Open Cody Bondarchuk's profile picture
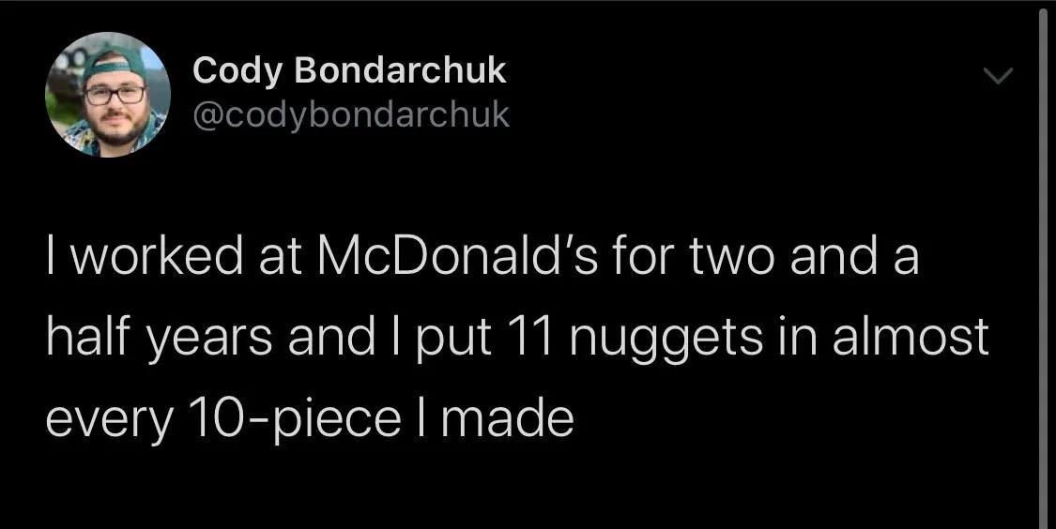The height and width of the screenshot is (529, 1056). point(109,95)
